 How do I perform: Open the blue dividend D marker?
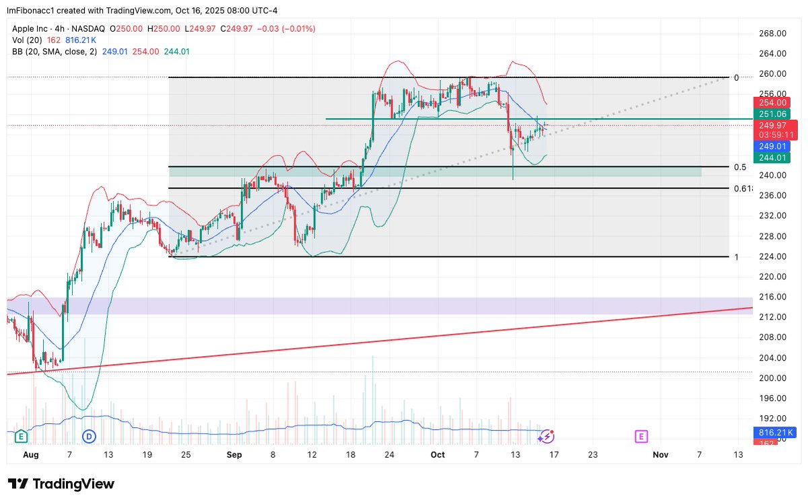click(x=89, y=437)
